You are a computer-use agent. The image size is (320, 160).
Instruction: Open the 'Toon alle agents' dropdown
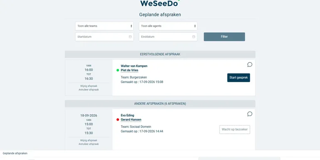pos(168,26)
